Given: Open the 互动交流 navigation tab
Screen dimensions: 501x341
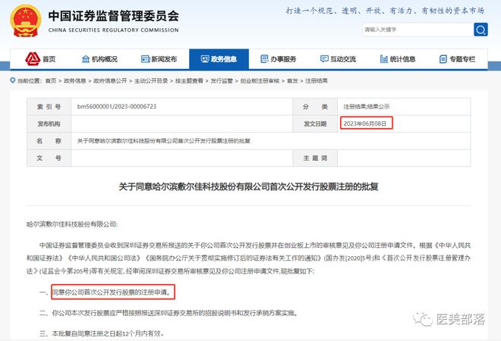Looking at the screenshot, I should (338, 59).
